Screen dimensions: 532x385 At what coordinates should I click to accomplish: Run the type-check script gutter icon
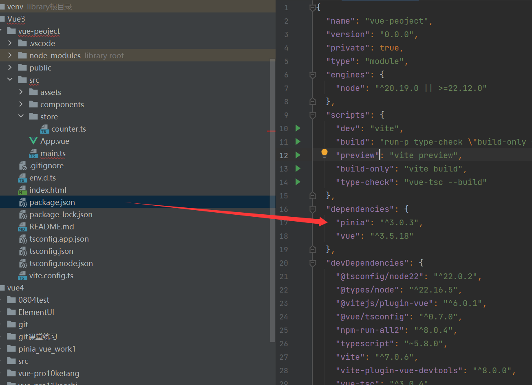click(298, 182)
